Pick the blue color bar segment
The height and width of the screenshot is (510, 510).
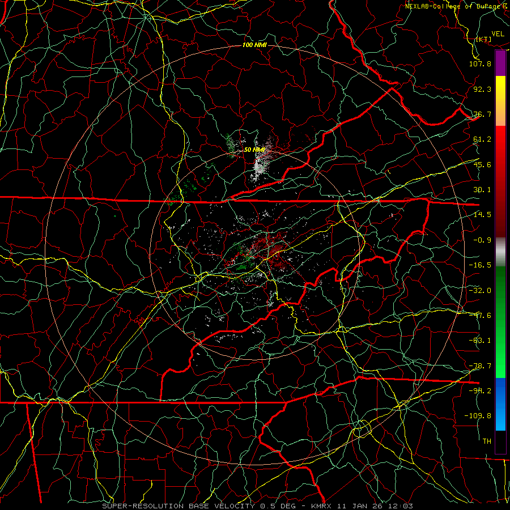point(500,404)
